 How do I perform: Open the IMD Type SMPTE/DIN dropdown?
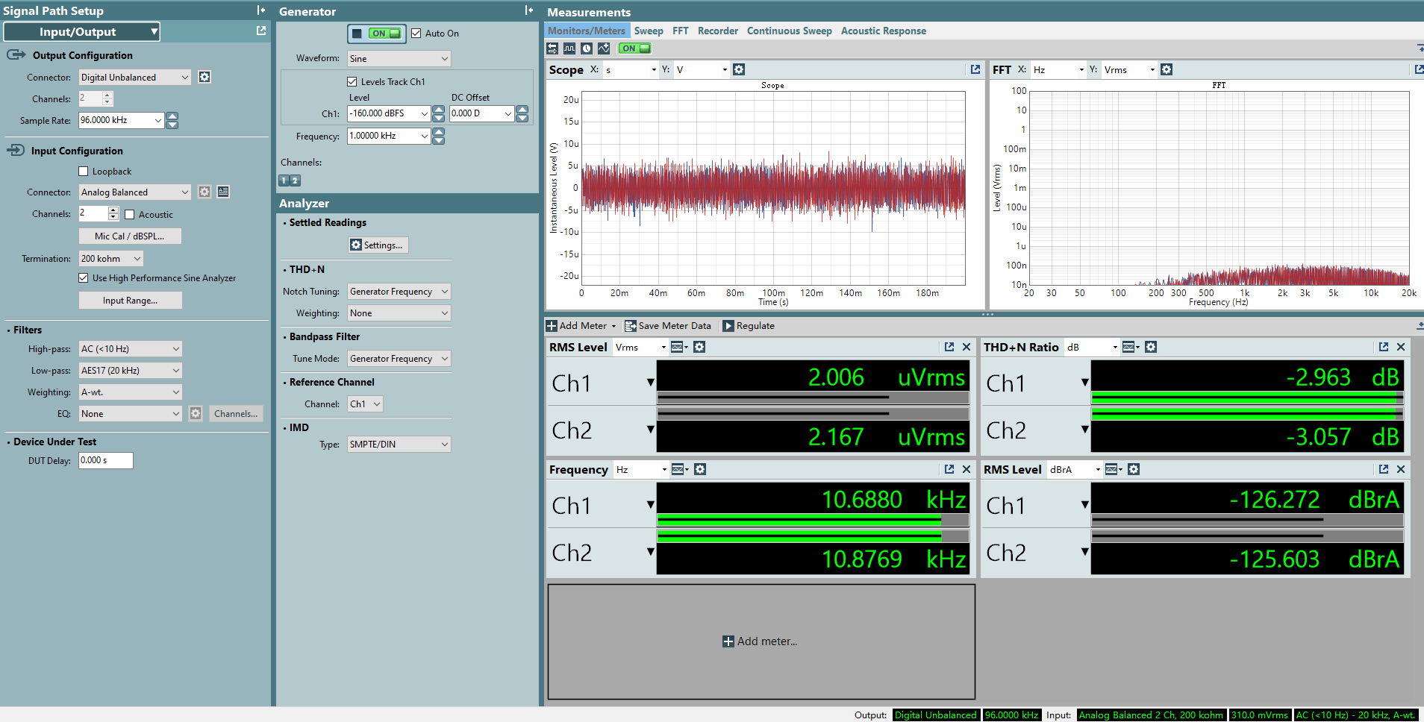(x=399, y=445)
